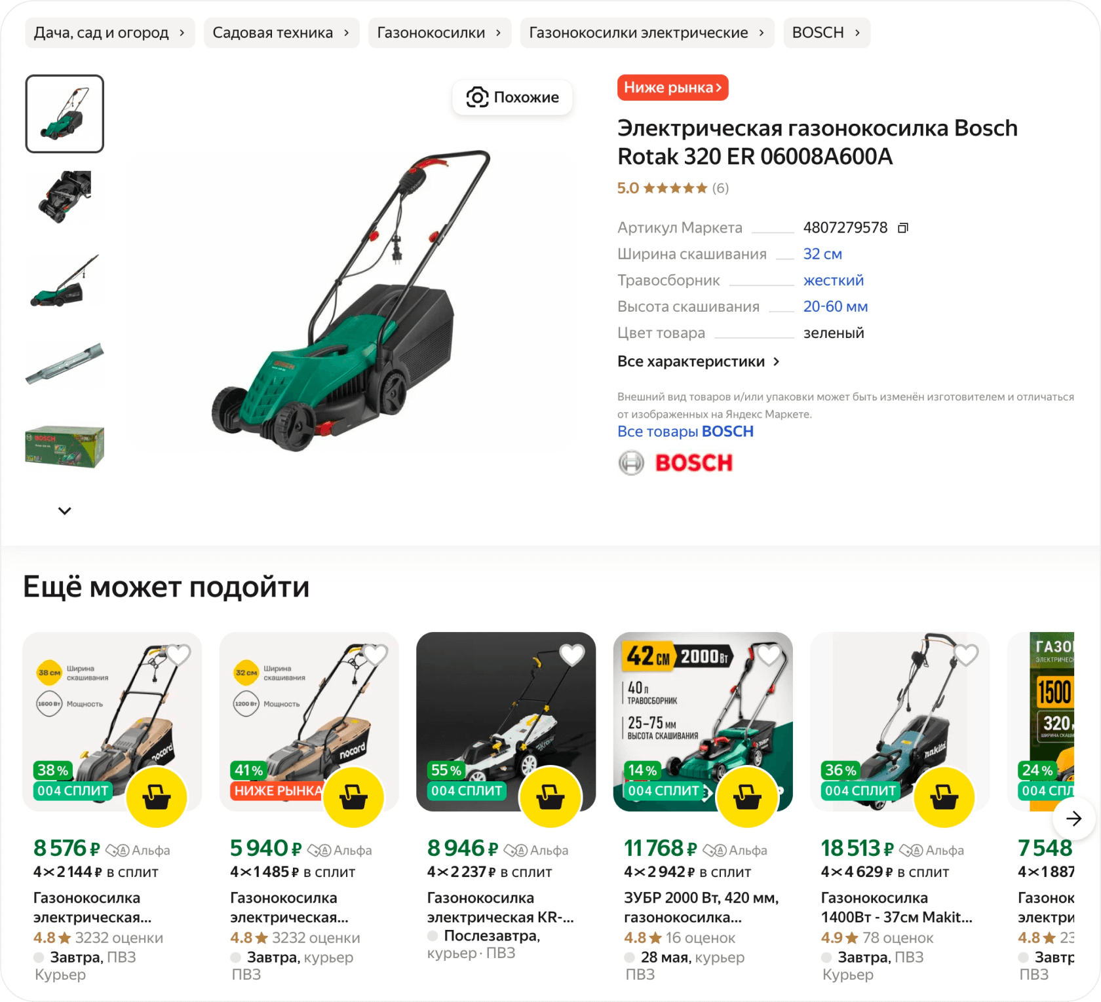This screenshot has height=1002, width=1101.
Task: Copy the Market article number 4807279578
Action: (x=902, y=228)
